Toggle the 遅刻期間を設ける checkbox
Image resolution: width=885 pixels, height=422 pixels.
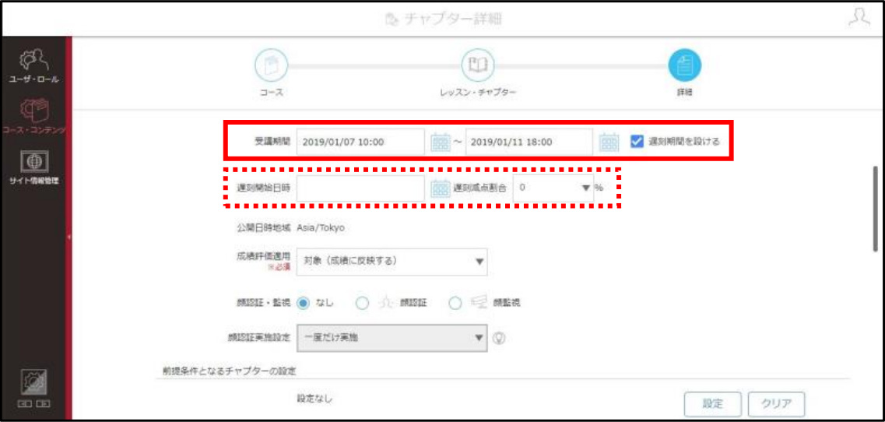637,141
